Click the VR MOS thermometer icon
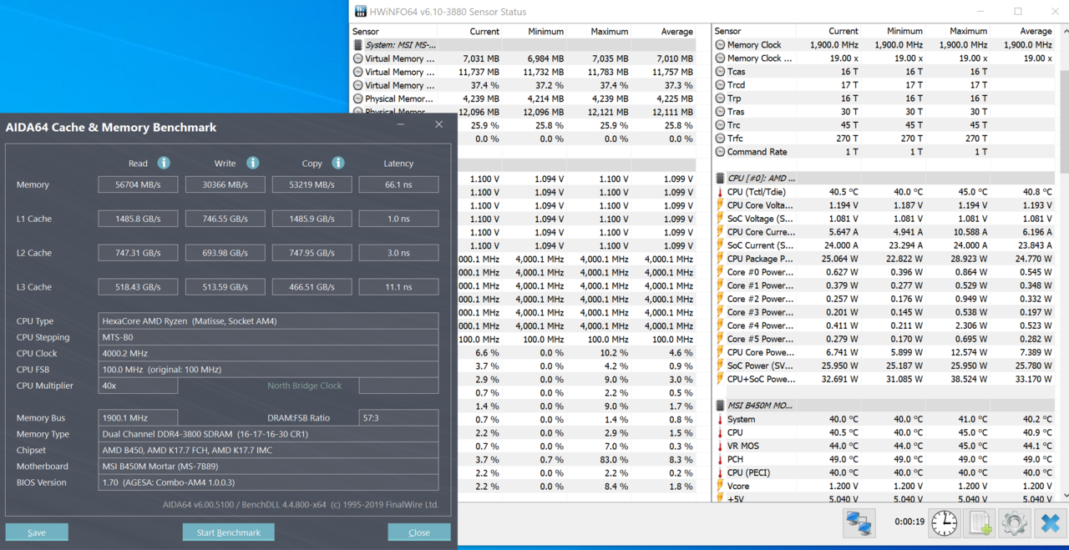1069x550 pixels. pos(720,446)
